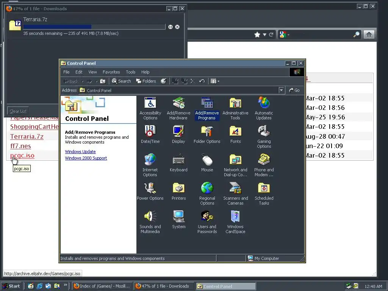This screenshot has height=291, width=388.
Task: Open the Firefox history dropdown arrow
Action: [x=264, y=34]
